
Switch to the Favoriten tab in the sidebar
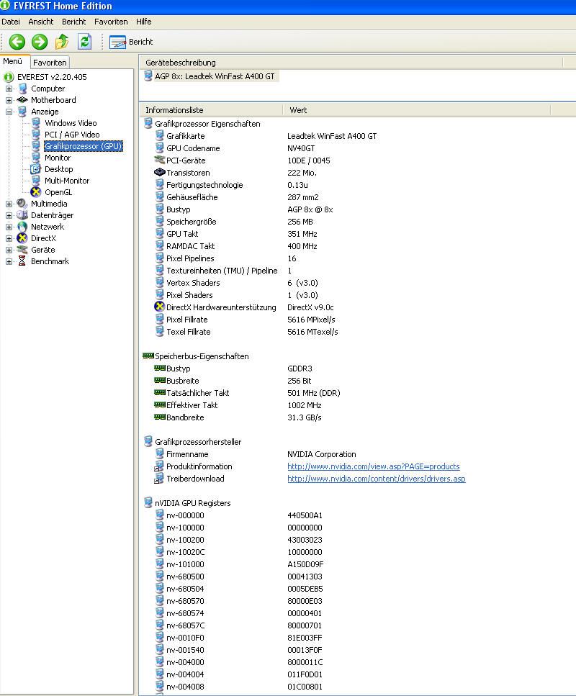pyautogui.click(x=50, y=63)
